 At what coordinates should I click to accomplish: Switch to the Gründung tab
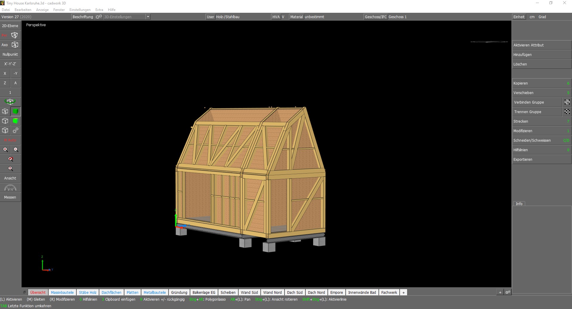[179, 292]
